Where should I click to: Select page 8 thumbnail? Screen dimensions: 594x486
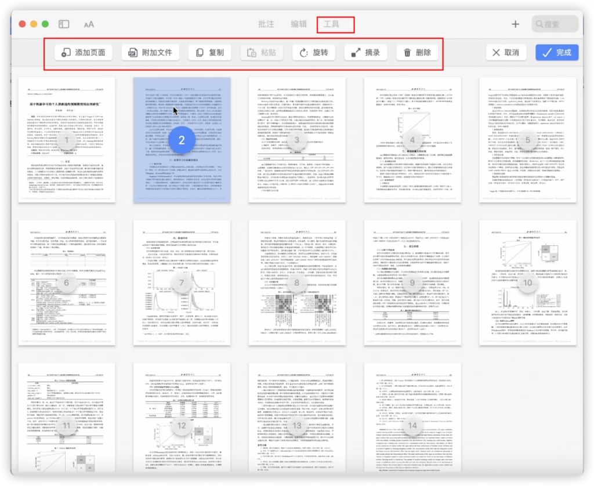point(297,283)
